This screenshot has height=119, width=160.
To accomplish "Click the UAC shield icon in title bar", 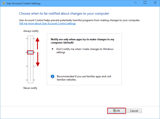I will coord(3,3).
